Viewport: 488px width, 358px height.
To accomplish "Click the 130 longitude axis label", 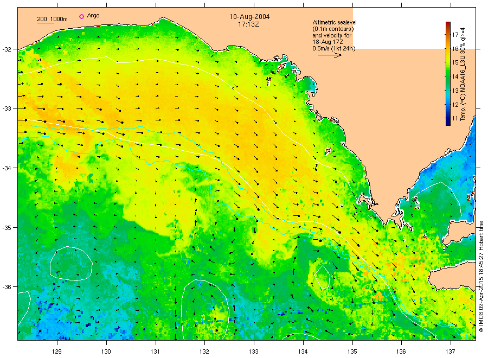I will tap(106, 352).
